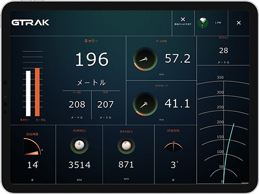
Task: Click the 150 range marker on trajectory chart
Action: point(220,137)
